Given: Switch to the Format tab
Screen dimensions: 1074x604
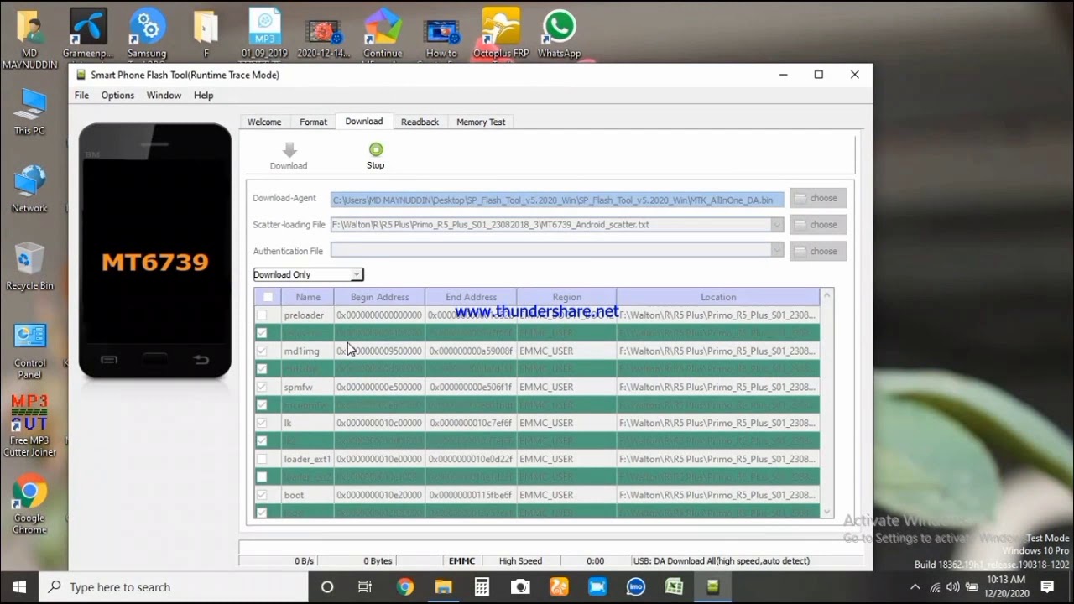Looking at the screenshot, I should click(313, 122).
